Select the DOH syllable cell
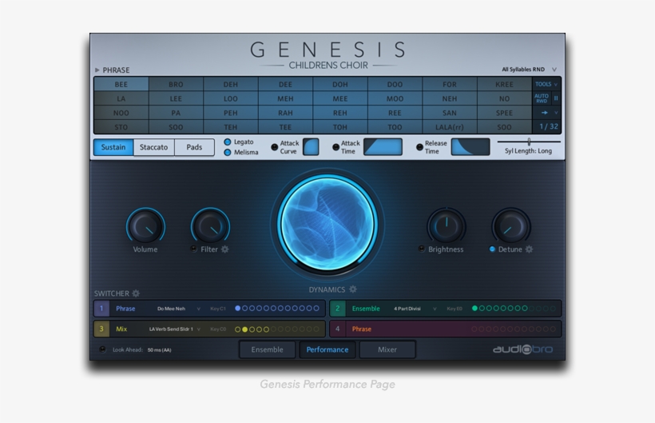The width and height of the screenshot is (655, 423). pyautogui.click(x=340, y=85)
